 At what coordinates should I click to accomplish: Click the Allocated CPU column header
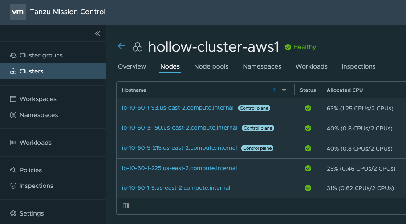coord(345,90)
